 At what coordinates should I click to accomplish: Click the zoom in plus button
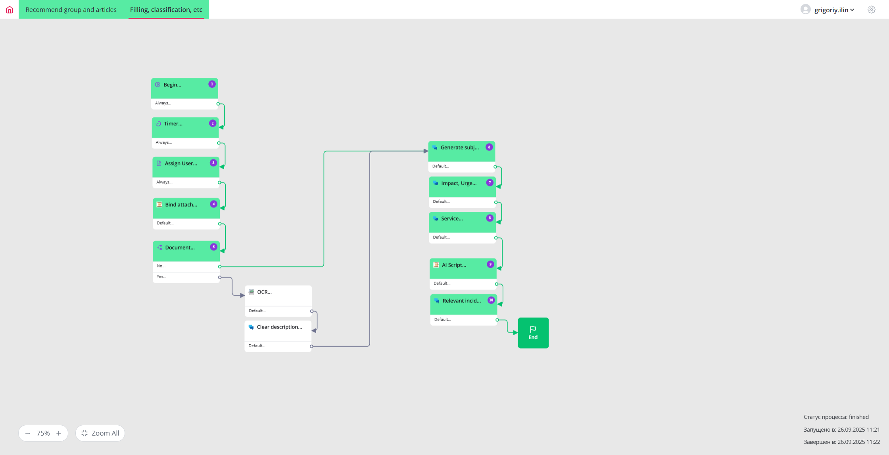click(59, 433)
